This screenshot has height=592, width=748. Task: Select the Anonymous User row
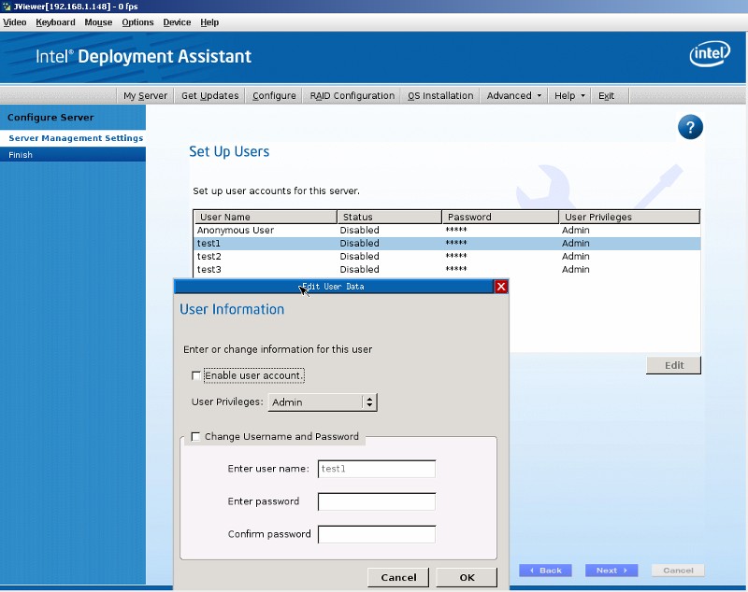[x=447, y=230]
